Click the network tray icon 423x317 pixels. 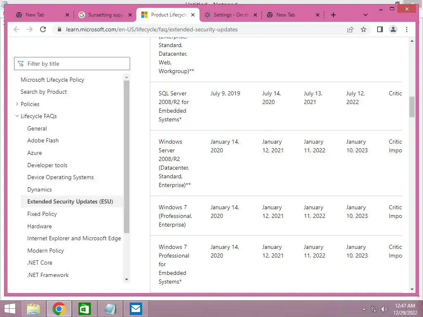click(x=374, y=309)
